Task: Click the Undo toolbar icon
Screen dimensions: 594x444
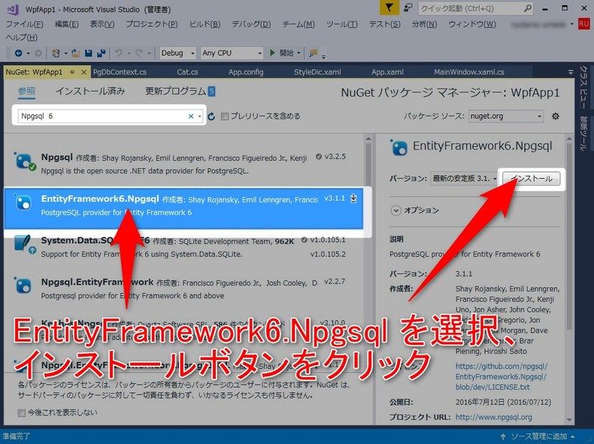Action: tap(119, 53)
